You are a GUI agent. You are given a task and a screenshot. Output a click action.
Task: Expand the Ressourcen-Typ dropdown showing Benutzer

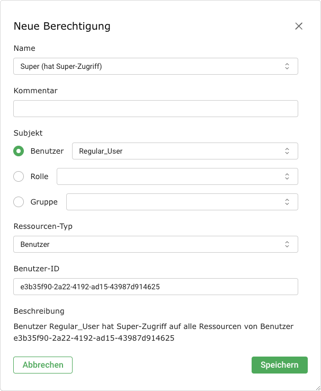point(148,244)
